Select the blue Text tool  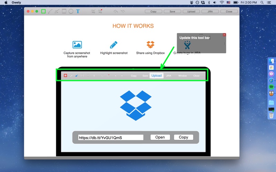[x=78, y=11]
